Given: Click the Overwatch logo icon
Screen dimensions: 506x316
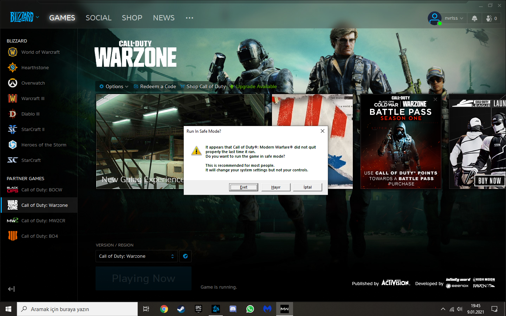Looking at the screenshot, I should [x=13, y=83].
